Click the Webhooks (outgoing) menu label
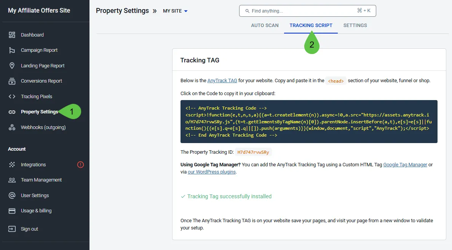Screen dimensions: 452x250 tap(43, 127)
